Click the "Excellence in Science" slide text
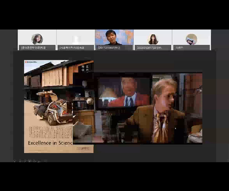The height and width of the screenshot is (191, 229). pyautogui.click(x=50, y=143)
